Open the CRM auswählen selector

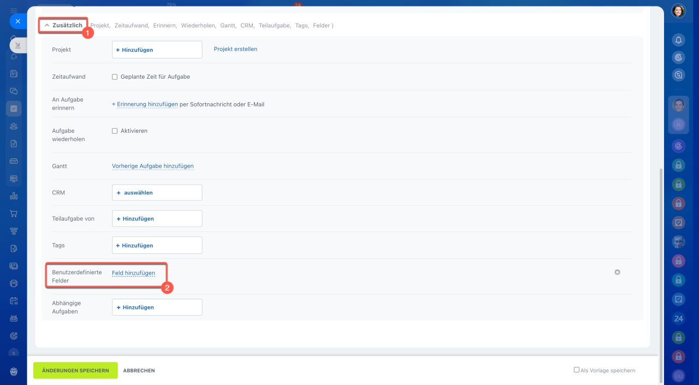point(157,193)
